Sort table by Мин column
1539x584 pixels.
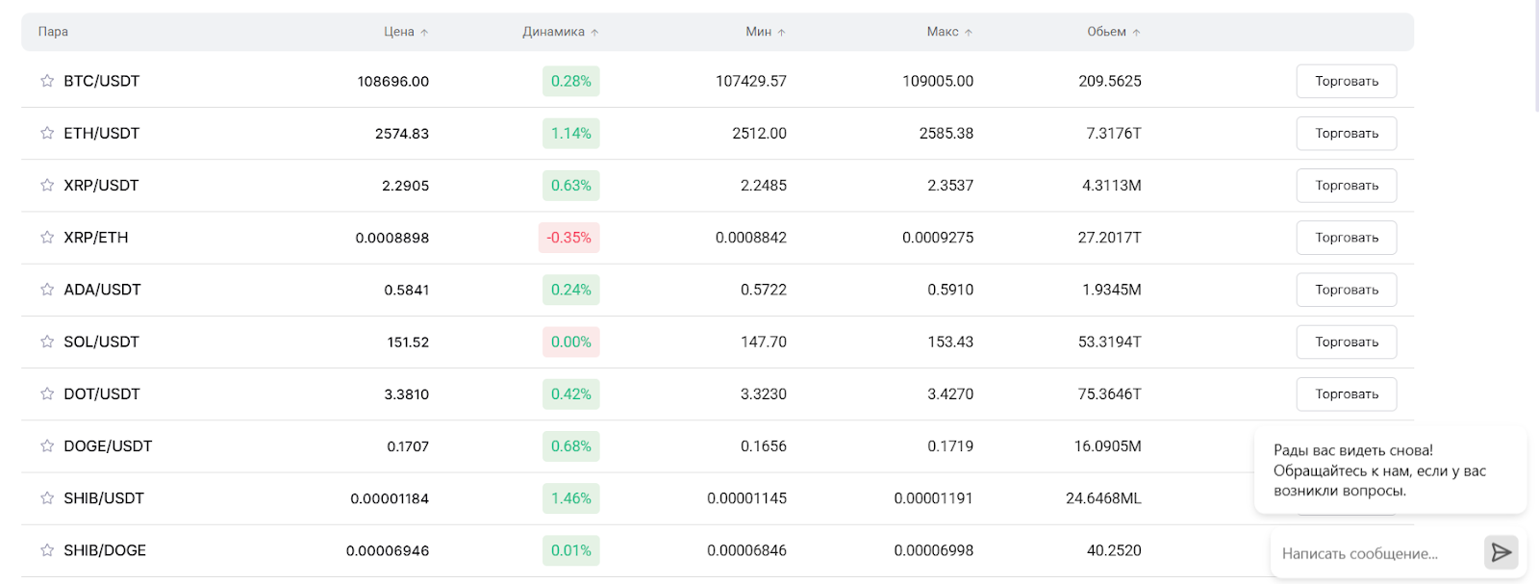[x=766, y=32]
